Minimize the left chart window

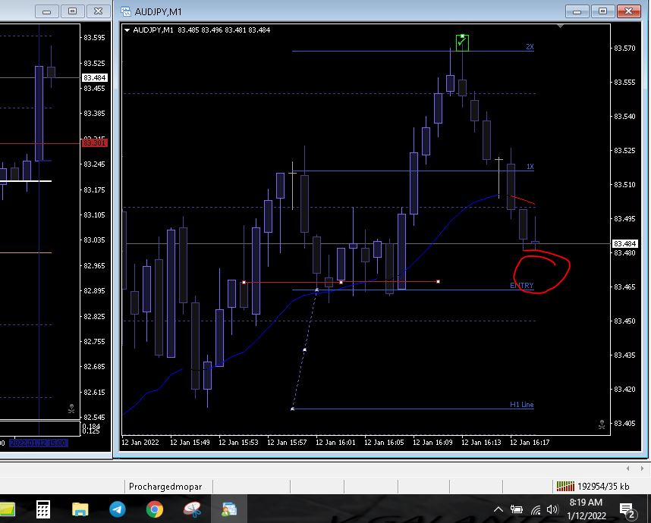pyautogui.click(x=46, y=11)
